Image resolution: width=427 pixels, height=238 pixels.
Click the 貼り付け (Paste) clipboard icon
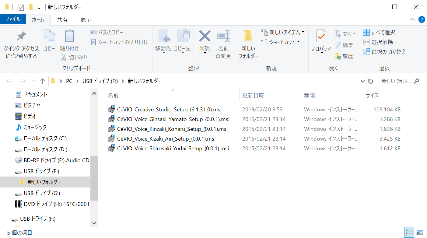[69, 37]
